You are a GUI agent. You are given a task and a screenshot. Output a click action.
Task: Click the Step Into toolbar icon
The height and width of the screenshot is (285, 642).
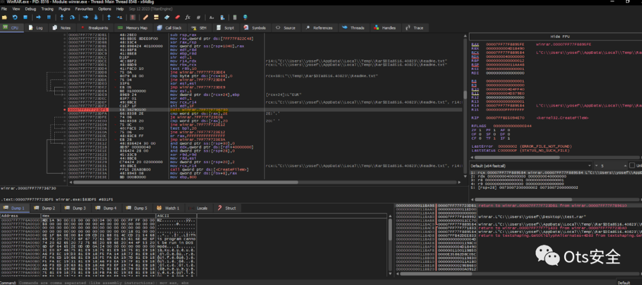tap(62, 17)
